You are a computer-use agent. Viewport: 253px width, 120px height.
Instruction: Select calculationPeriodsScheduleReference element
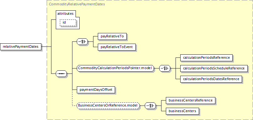click(214, 68)
